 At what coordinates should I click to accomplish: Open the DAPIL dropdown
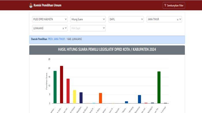(x=126, y=19)
